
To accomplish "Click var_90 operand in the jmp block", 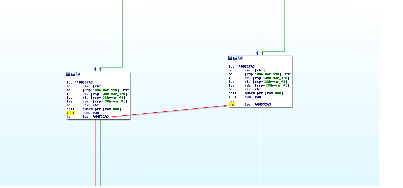I will tap(281, 86).
